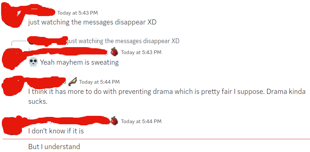Jump to the replied message via the reply preview text

123,41
